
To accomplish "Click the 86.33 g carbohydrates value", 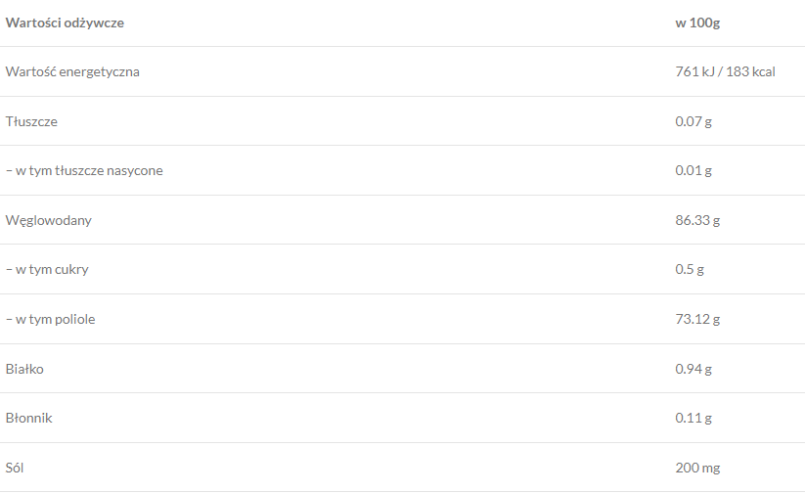I will click(697, 220).
